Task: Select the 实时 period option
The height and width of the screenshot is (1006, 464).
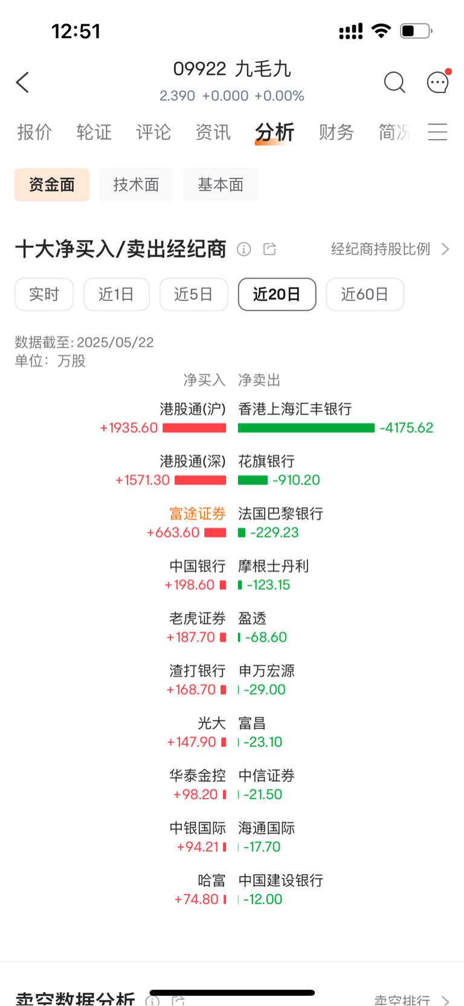Action: pyautogui.click(x=44, y=295)
